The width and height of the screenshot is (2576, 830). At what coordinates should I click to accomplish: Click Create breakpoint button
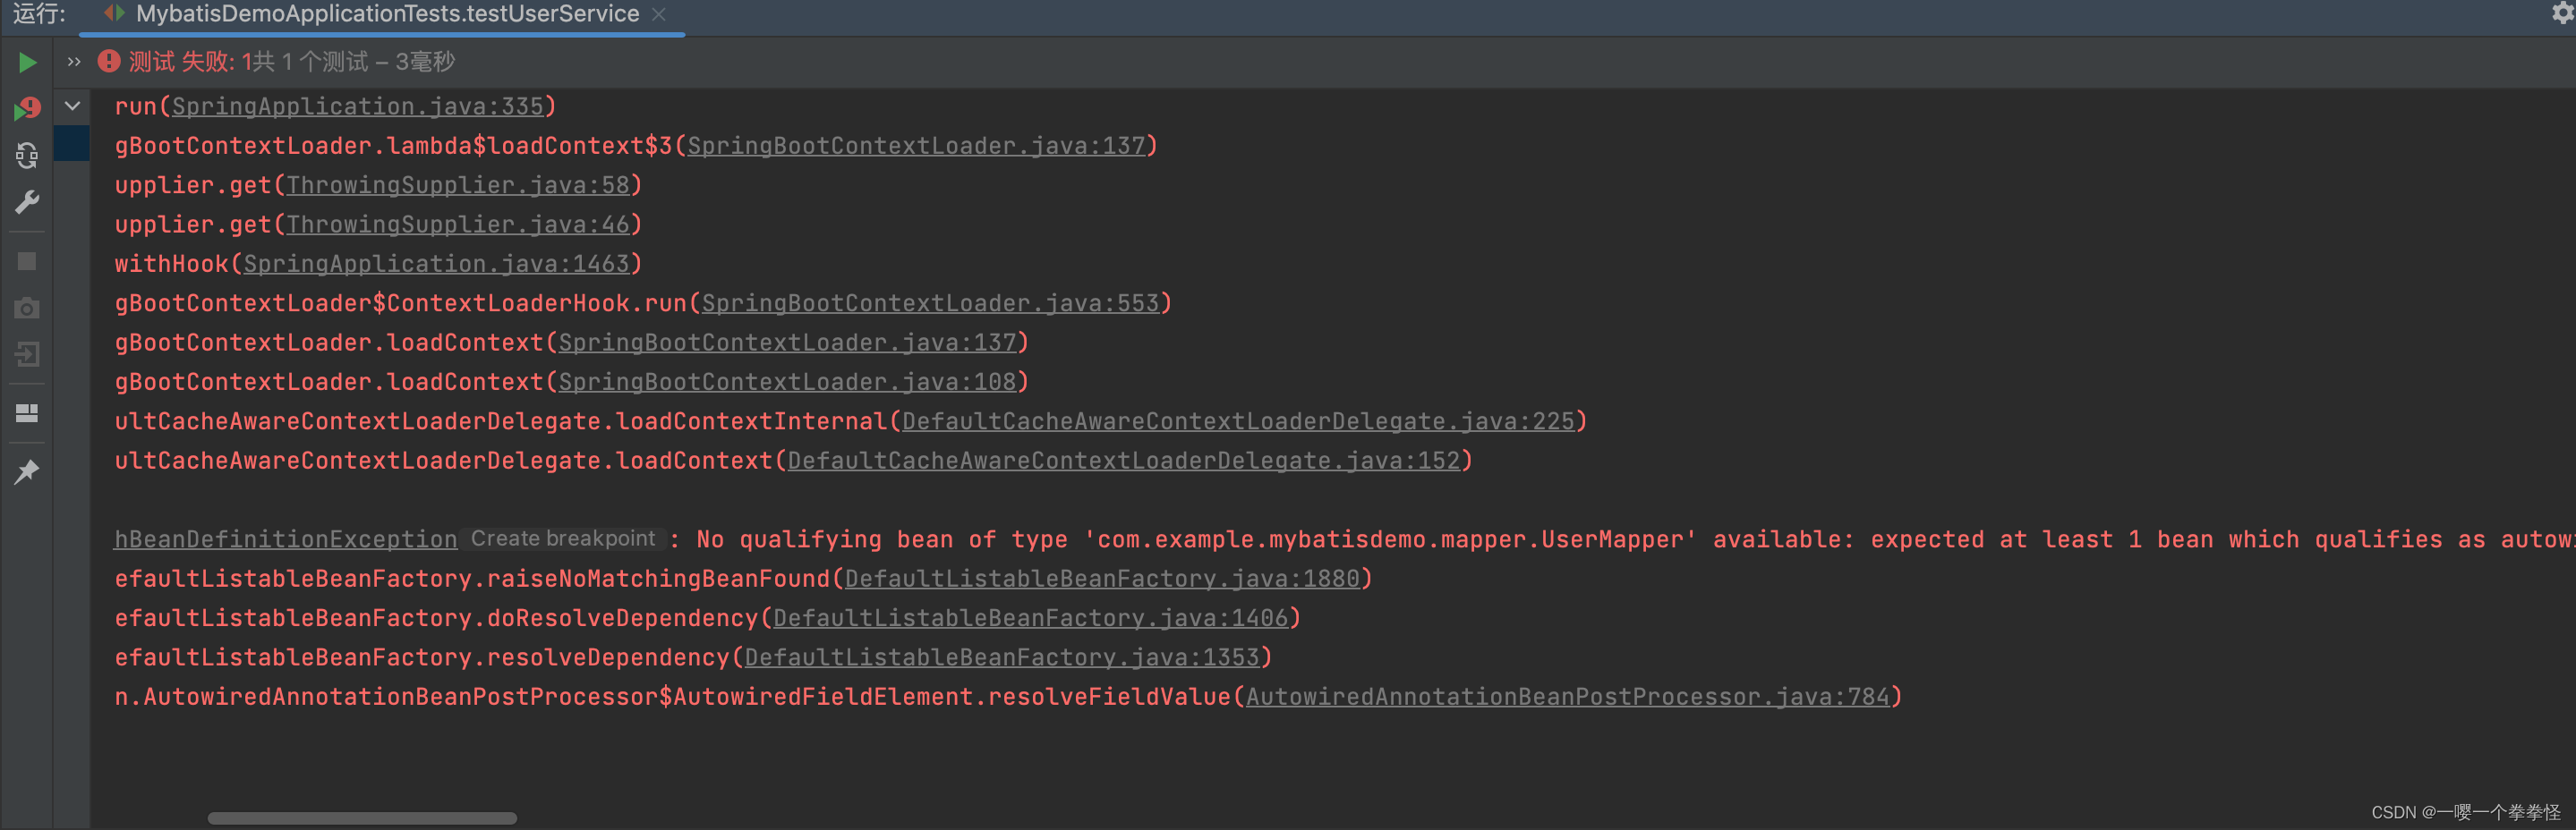click(563, 538)
